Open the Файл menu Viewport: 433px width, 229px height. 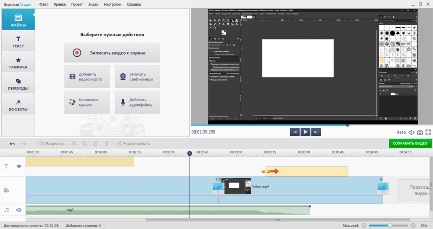click(x=44, y=4)
